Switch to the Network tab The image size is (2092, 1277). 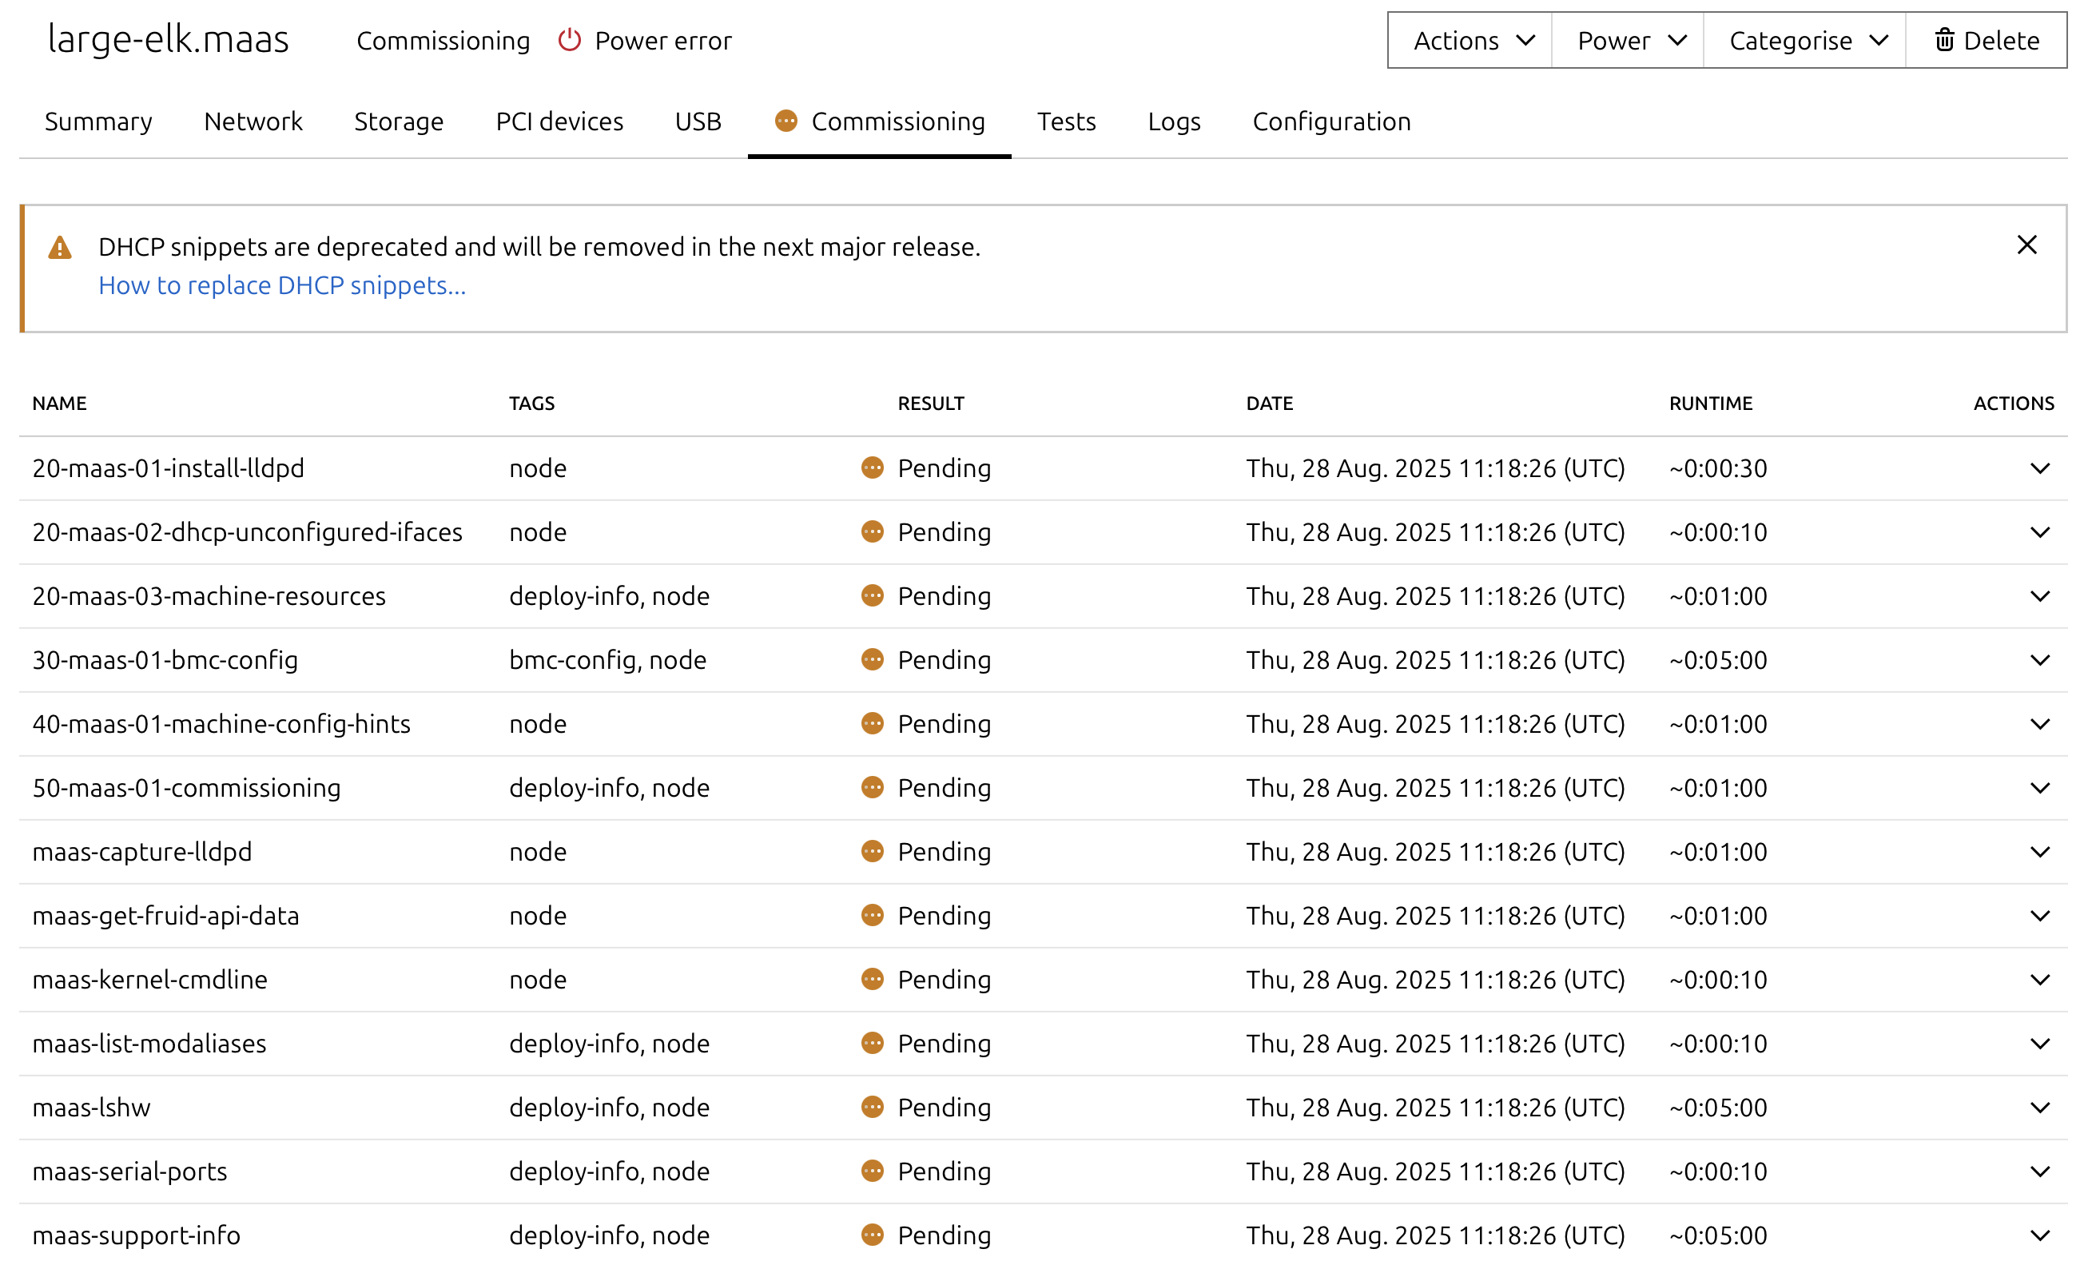tap(253, 121)
